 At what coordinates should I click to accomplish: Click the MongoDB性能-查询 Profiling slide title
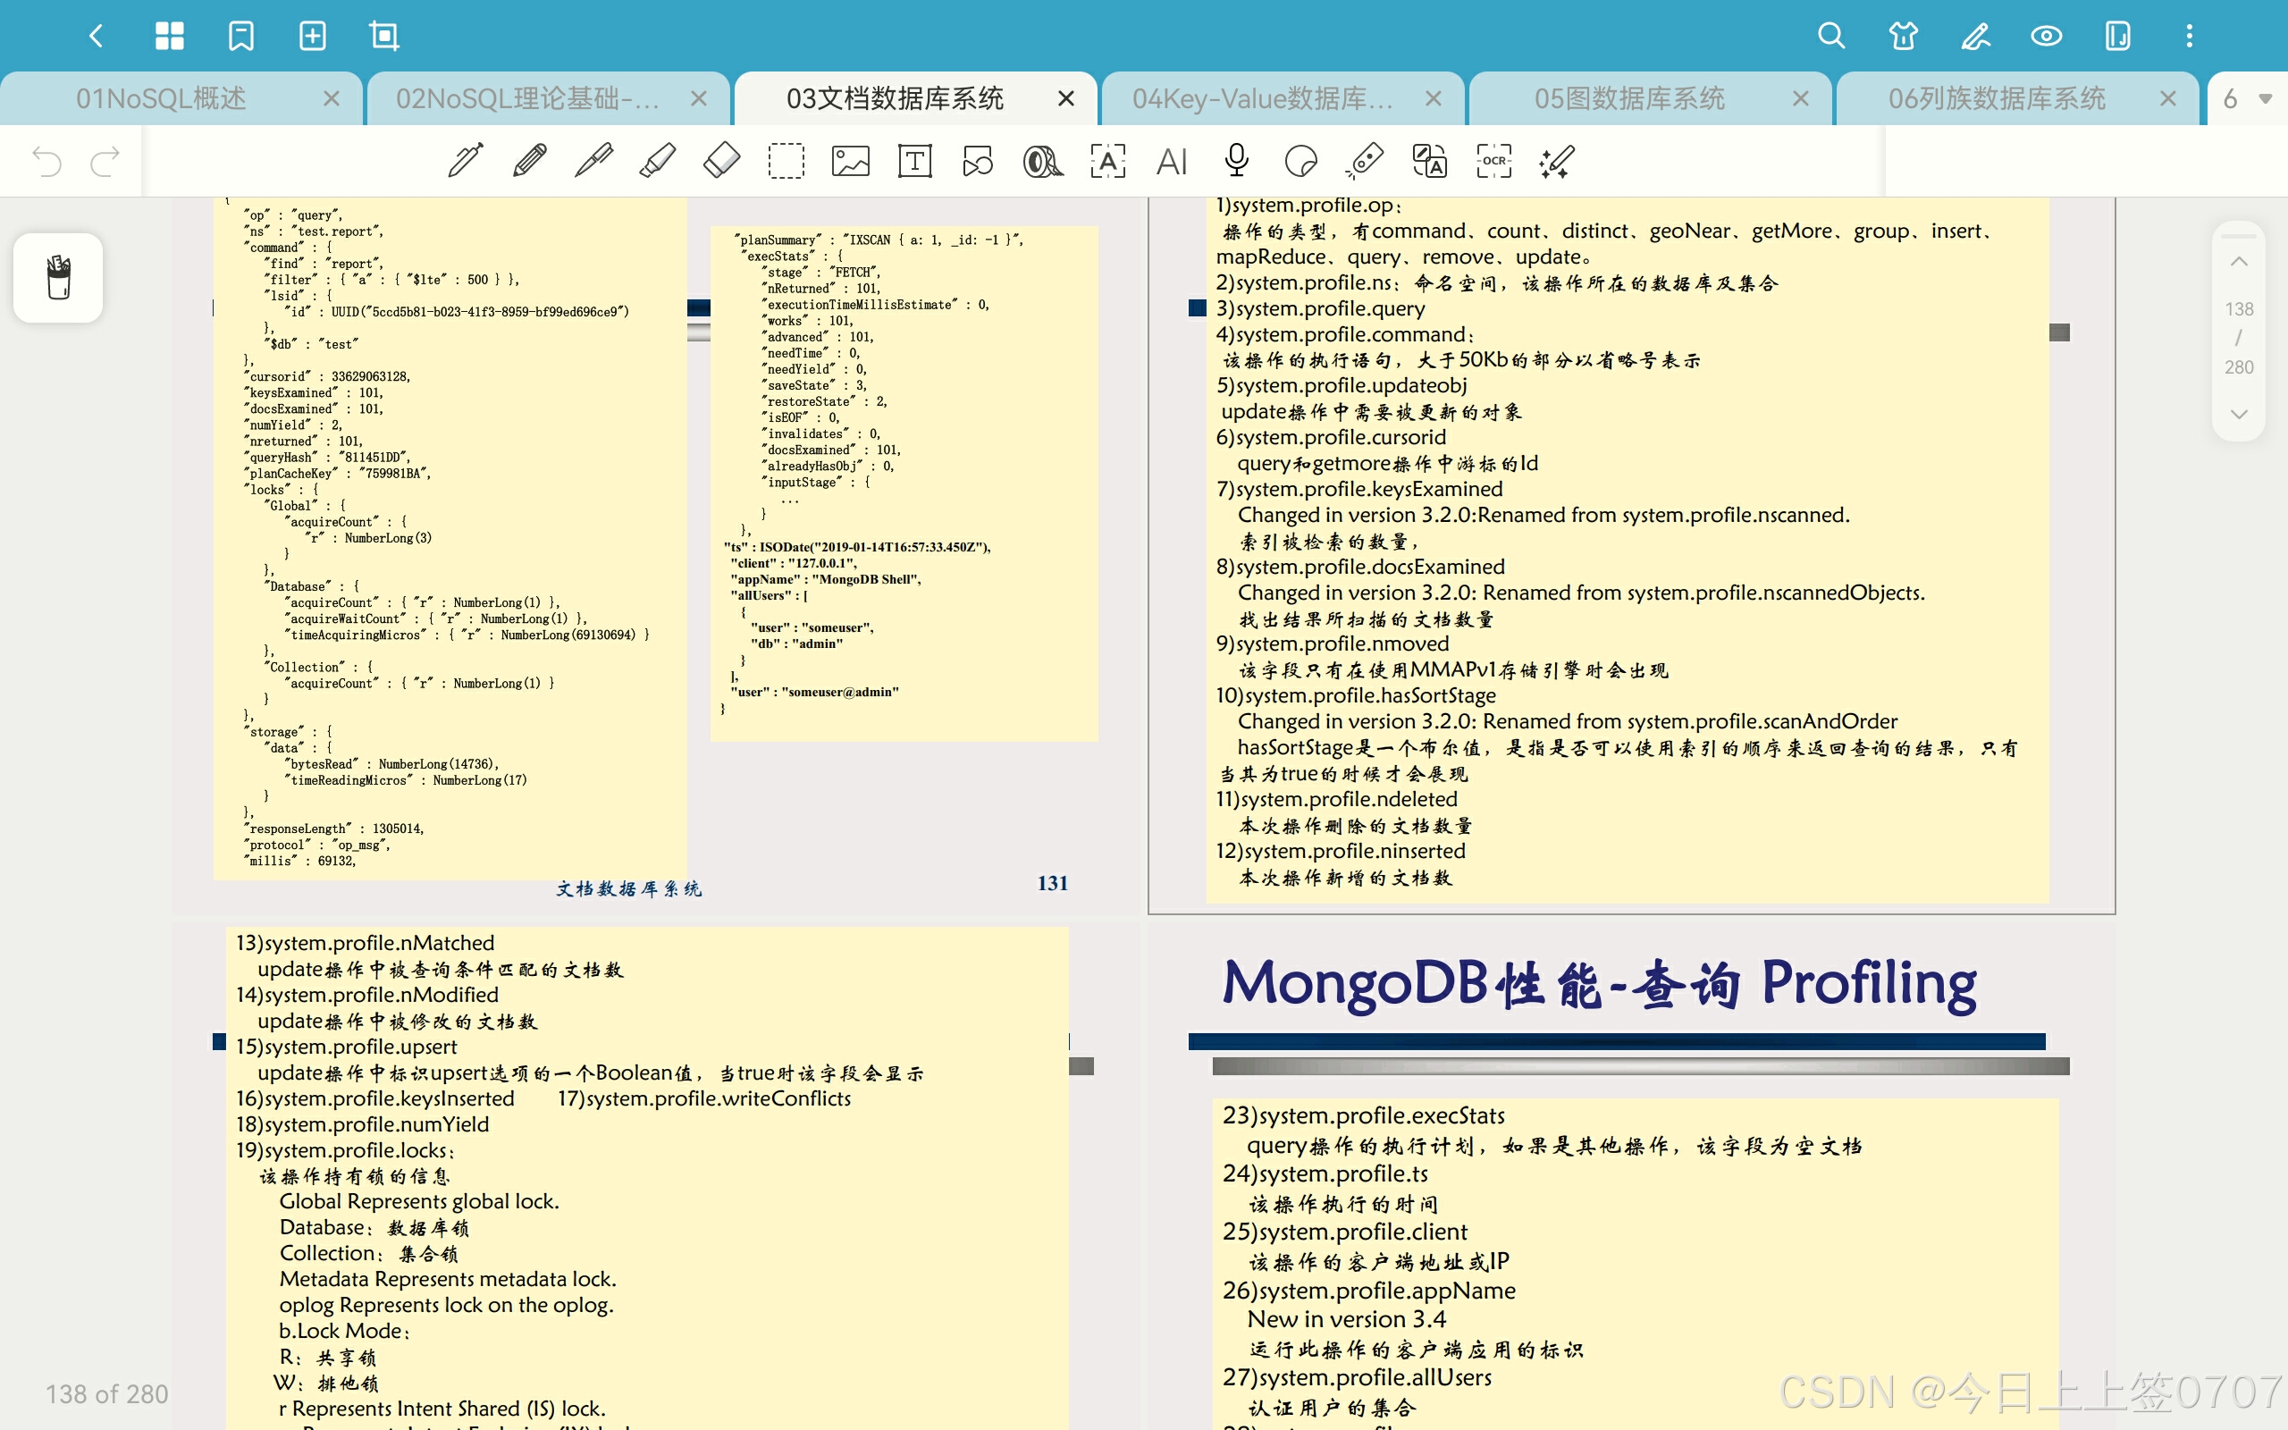click(x=1599, y=984)
